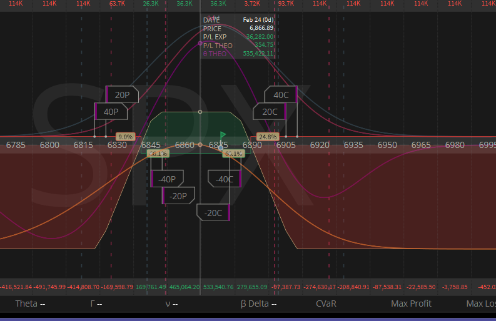496x321 pixels.
Task: Select the -20P short put leg label
Action: coord(178,196)
